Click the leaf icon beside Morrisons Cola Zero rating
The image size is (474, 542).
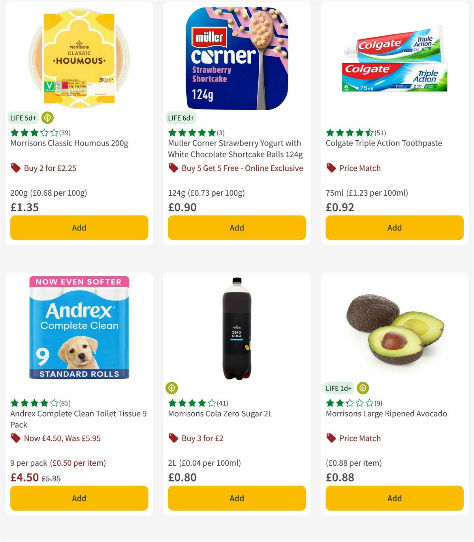tap(172, 388)
